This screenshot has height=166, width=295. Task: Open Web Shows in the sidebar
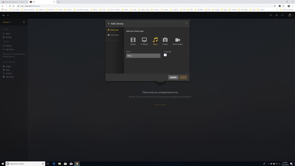(x=8, y=77)
